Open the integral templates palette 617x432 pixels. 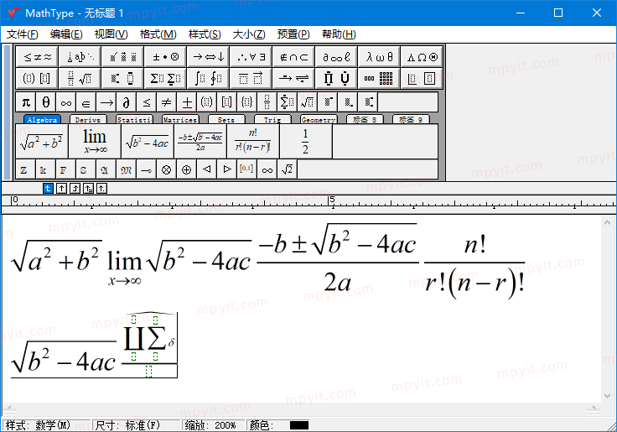pos(209,78)
